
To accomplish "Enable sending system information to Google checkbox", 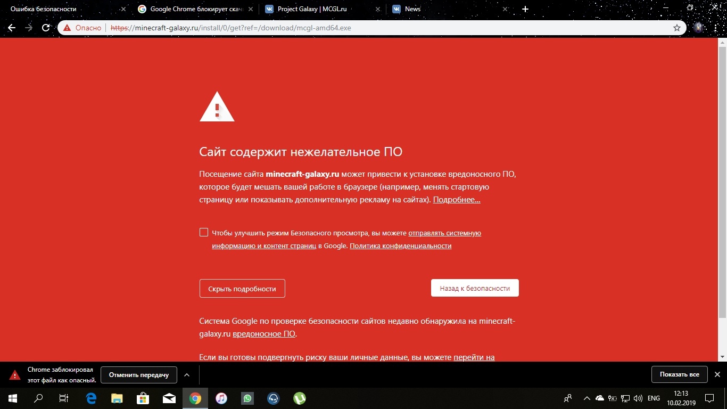I will coord(204,232).
